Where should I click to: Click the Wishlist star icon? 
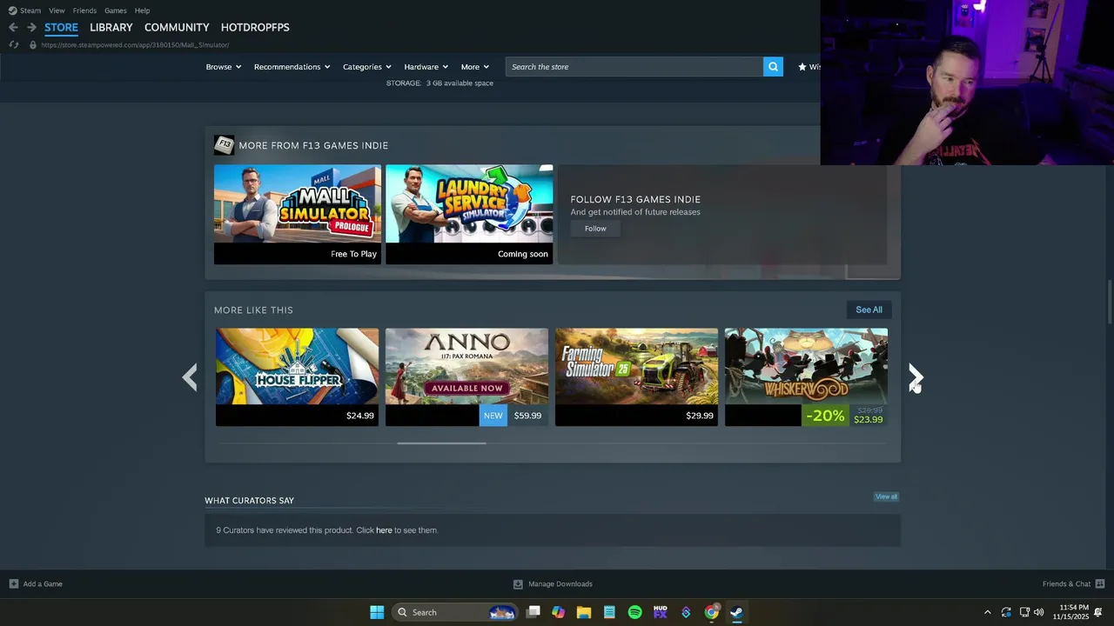[802, 67]
